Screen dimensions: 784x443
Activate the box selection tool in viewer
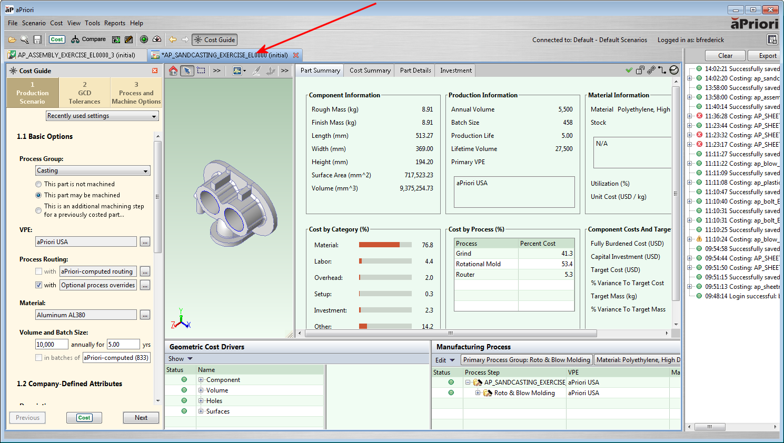(x=201, y=71)
